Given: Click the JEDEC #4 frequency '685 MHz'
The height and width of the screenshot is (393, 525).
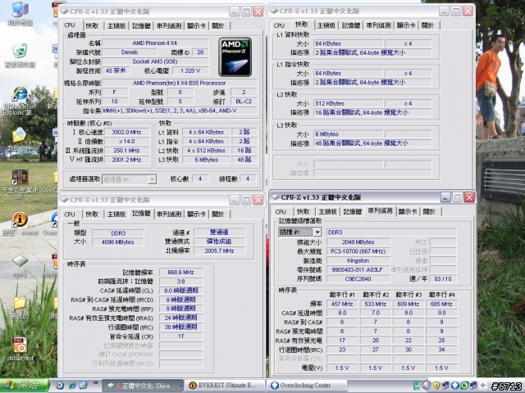Looking at the screenshot, I should tap(441, 304).
